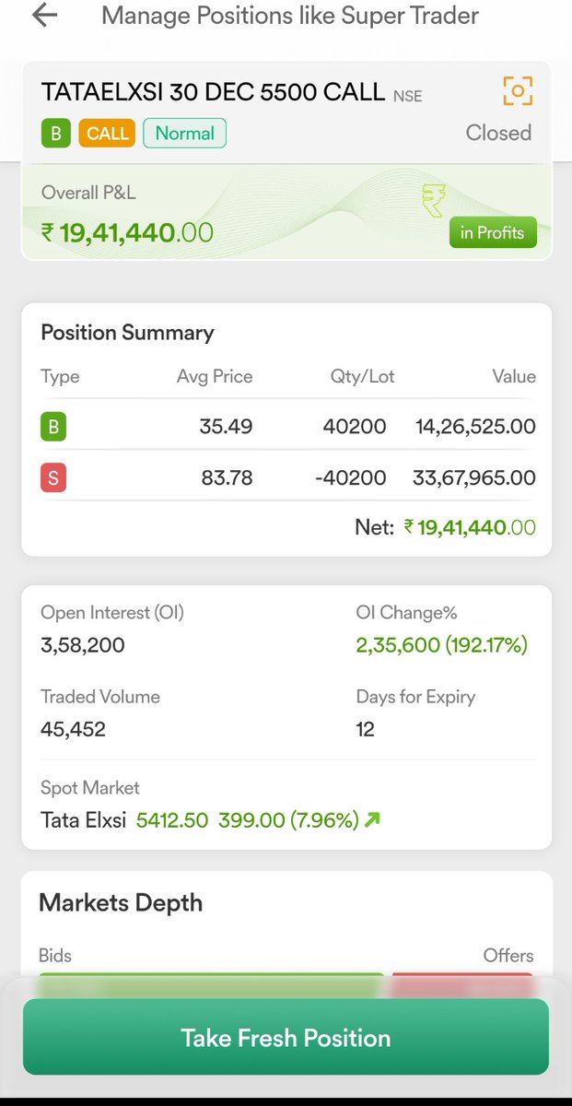The width and height of the screenshot is (572, 1106).
Task: Tap OI Change value 2,35,600 (192.17%)
Action: click(x=442, y=645)
